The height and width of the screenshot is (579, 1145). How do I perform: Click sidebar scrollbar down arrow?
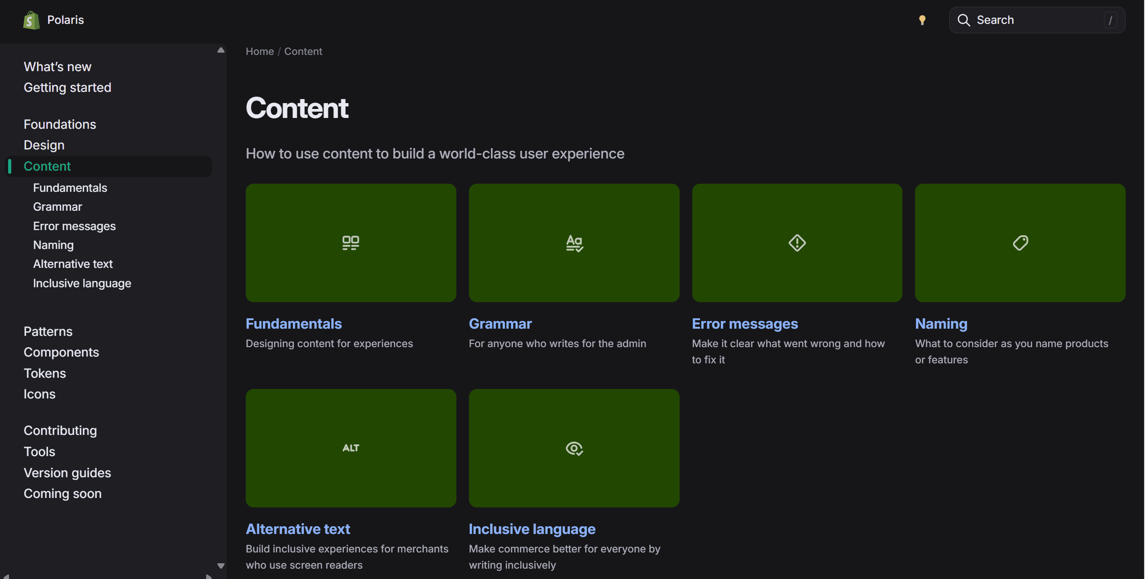click(221, 566)
